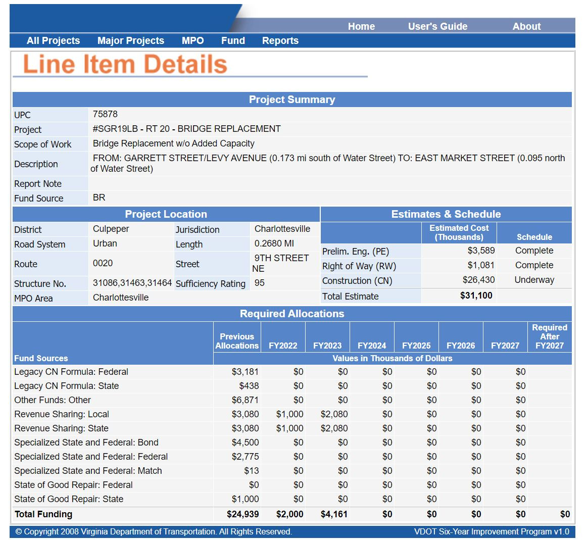Screen dimensions: 588x540
Task: Click Fund Source value BR
Action: (99, 198)
